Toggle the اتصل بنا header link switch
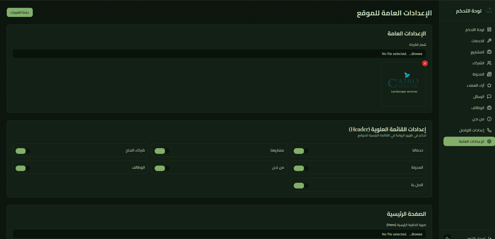This screenshot has height=239, width=495. [301, 186]
